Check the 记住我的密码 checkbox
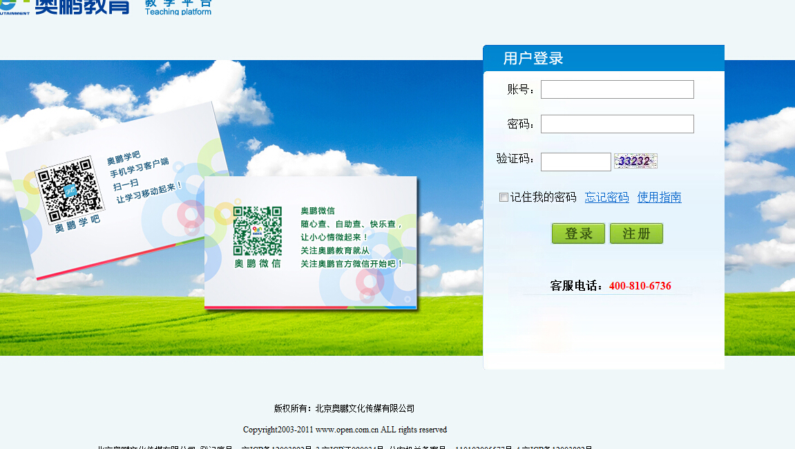 pyautogui.click(x=504, y=198)
